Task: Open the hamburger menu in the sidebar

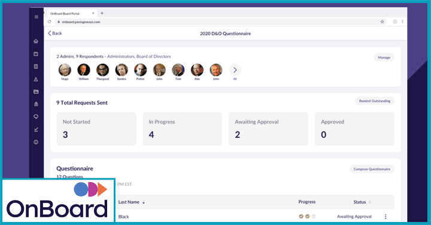Action: tap(37, 17)
